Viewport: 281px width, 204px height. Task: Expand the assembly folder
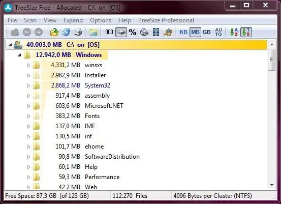(28, 96)
